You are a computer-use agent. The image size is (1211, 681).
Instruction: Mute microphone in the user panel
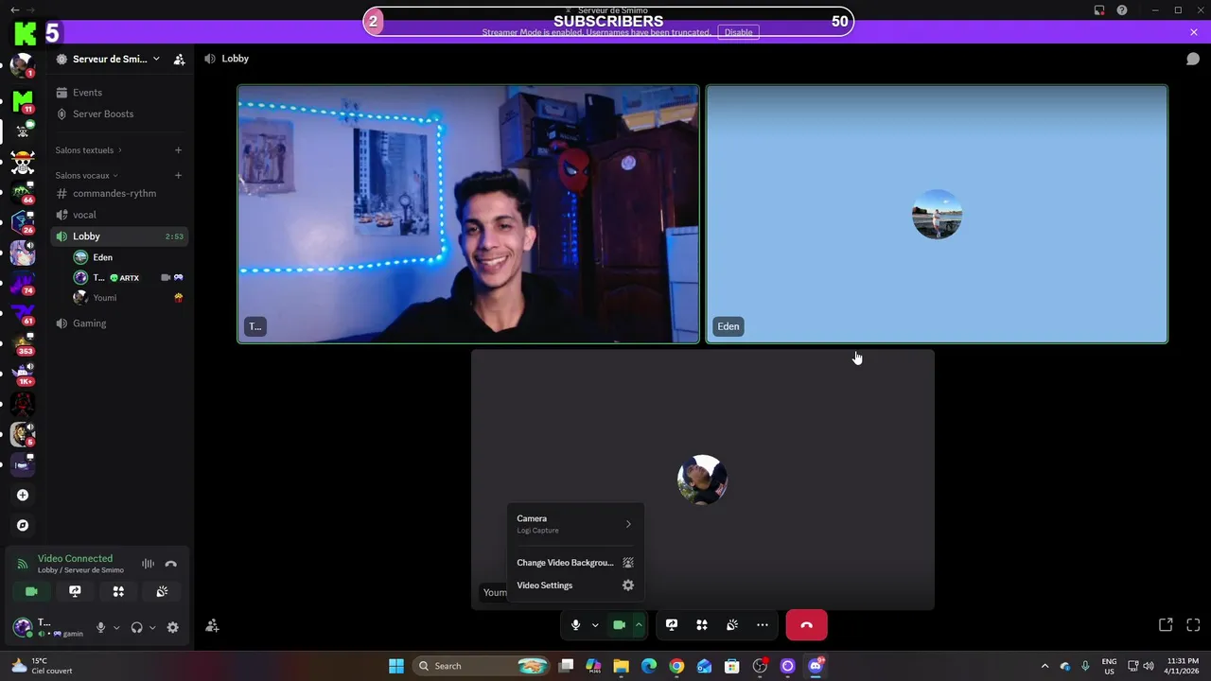100,627
